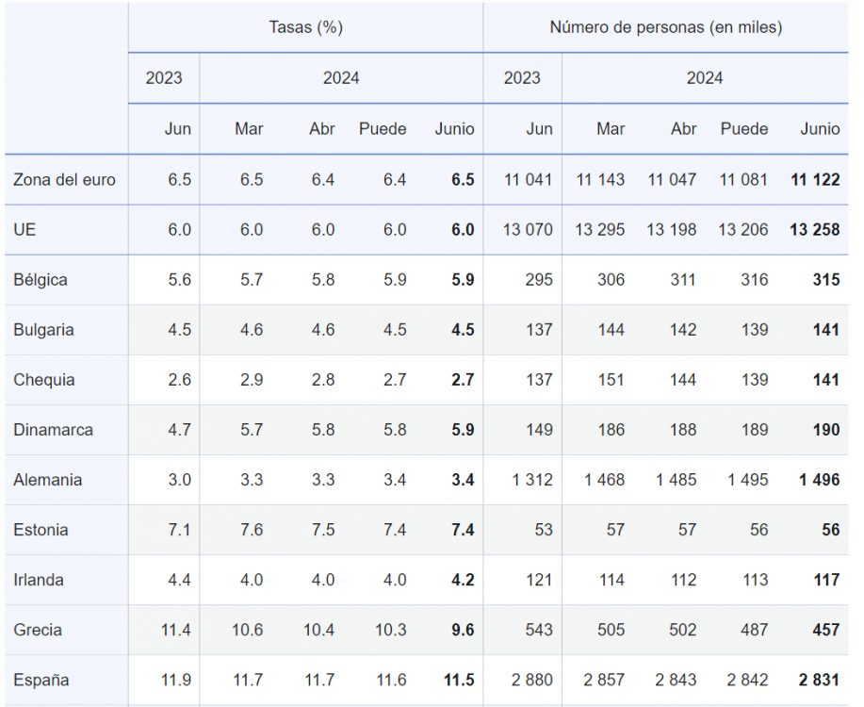
Task: Click the bold 13 258 cell in the UE row
Action: pos(813,230)
